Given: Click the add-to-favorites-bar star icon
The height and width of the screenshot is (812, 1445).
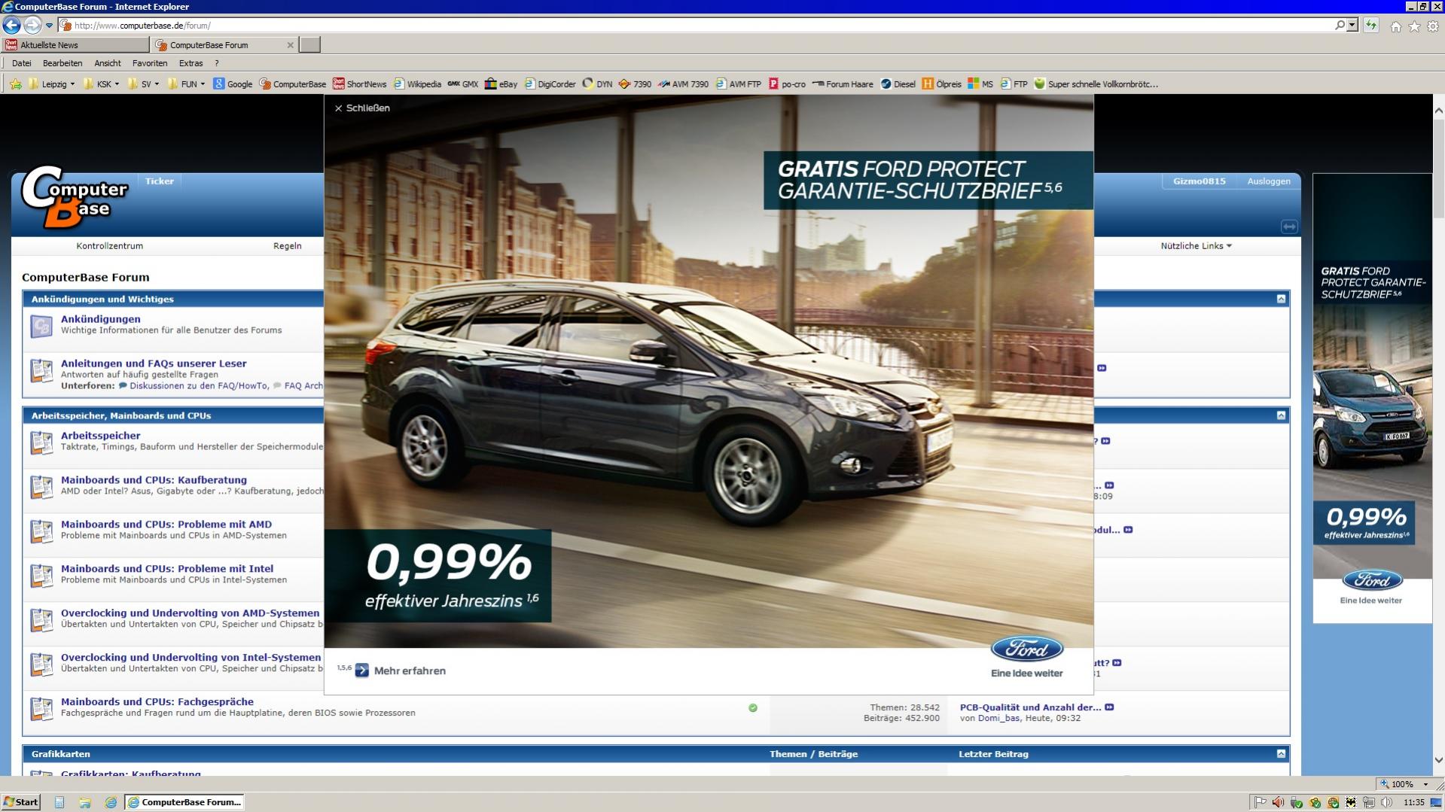Looking at the screenshot, I should pyautogui.click(x=15, y=84).
